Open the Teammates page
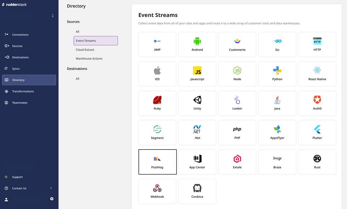Screen dimensions: 347x209 point(20,103)
